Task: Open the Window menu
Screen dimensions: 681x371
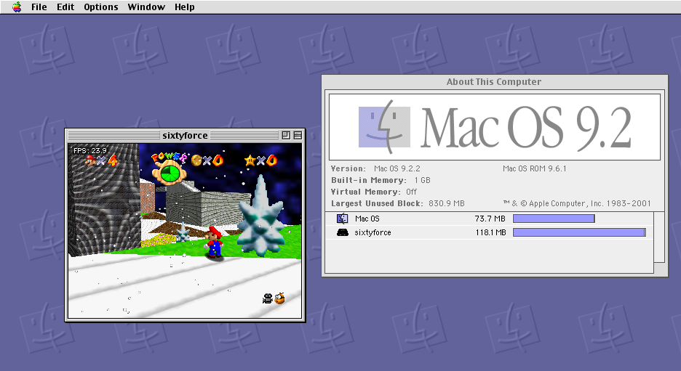Action: 146,7
